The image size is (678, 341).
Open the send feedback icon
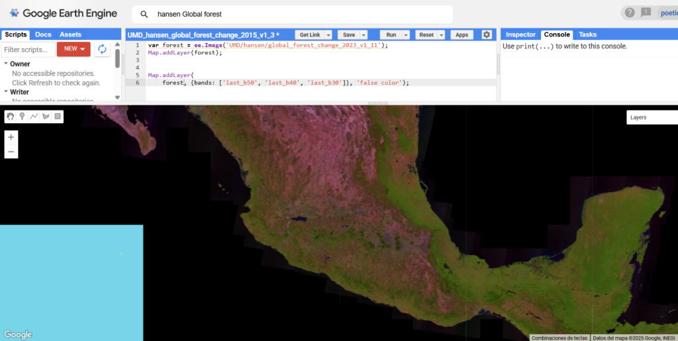[x=646, y=13]
